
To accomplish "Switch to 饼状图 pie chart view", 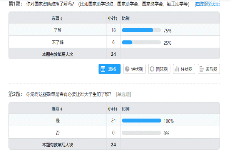I will [x=134, y=69].
